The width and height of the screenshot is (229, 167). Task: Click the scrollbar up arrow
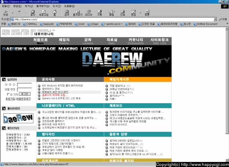point(227,29)
